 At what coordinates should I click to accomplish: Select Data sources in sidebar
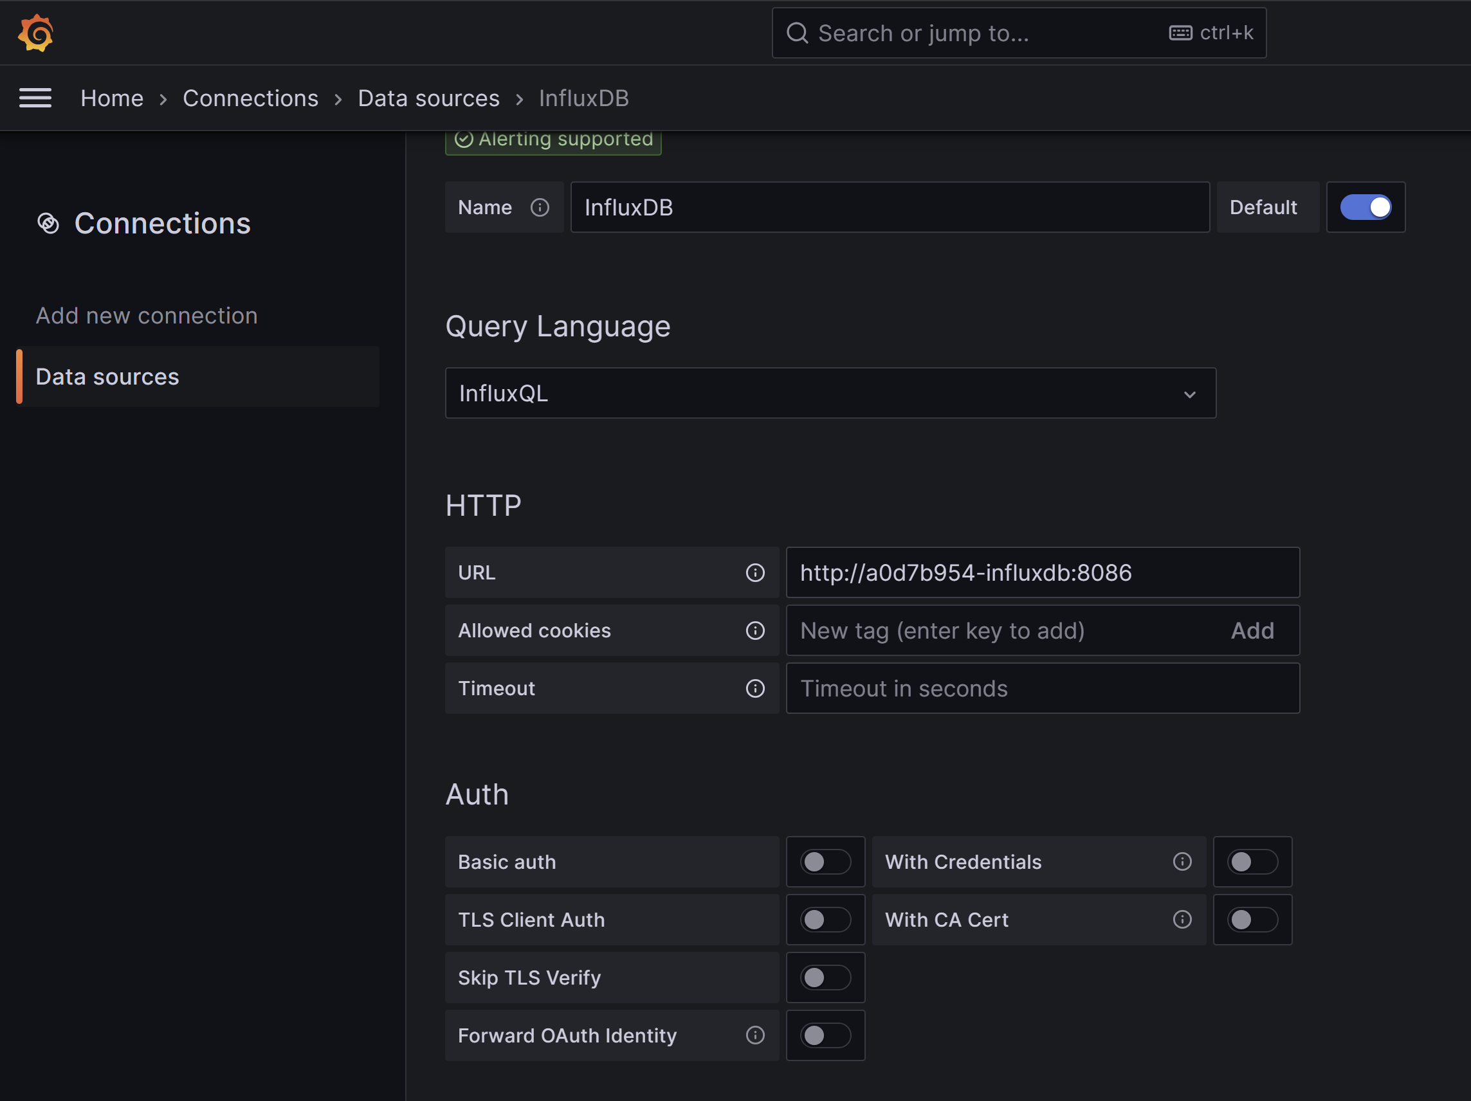pos(197,376)
